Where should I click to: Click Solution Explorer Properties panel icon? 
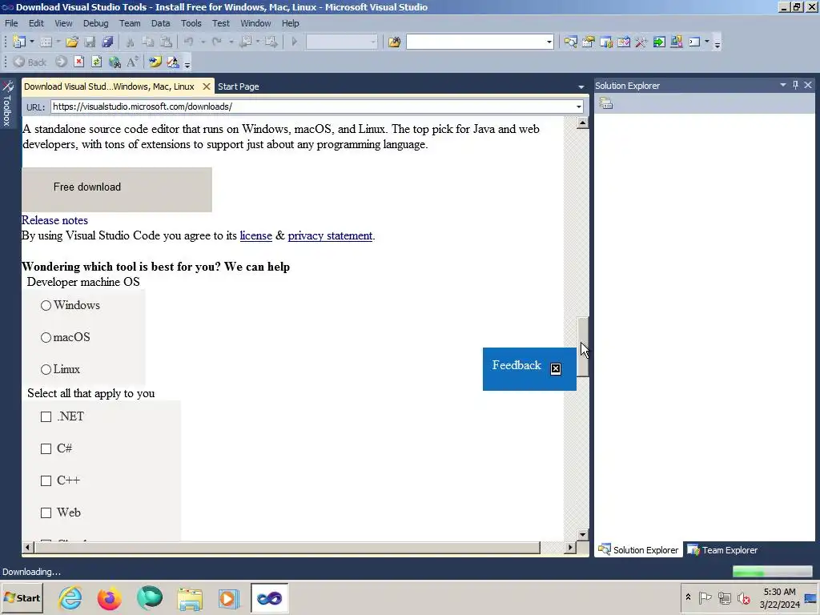point(606,103)
